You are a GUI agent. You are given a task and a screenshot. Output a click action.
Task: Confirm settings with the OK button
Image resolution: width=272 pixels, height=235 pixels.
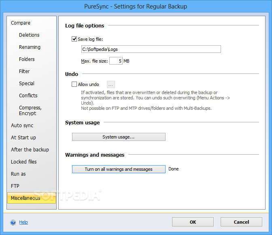pyautogui.click(x=193, y=222)
